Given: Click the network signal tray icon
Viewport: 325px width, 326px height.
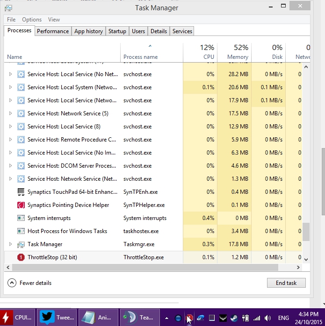Looking at the screenshot, I should click(x=257, y=318).
